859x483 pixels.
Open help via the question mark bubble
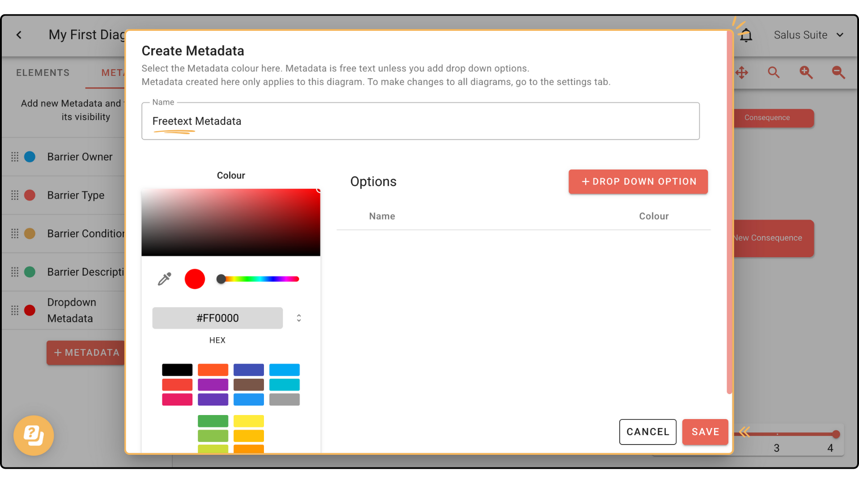(34, 435)
